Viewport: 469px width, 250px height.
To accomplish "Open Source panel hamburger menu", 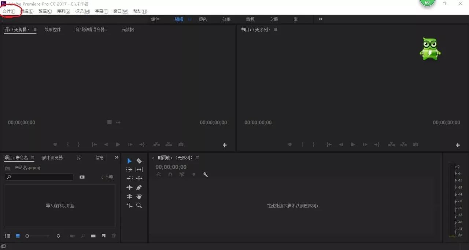I will (x=35, y=30).
